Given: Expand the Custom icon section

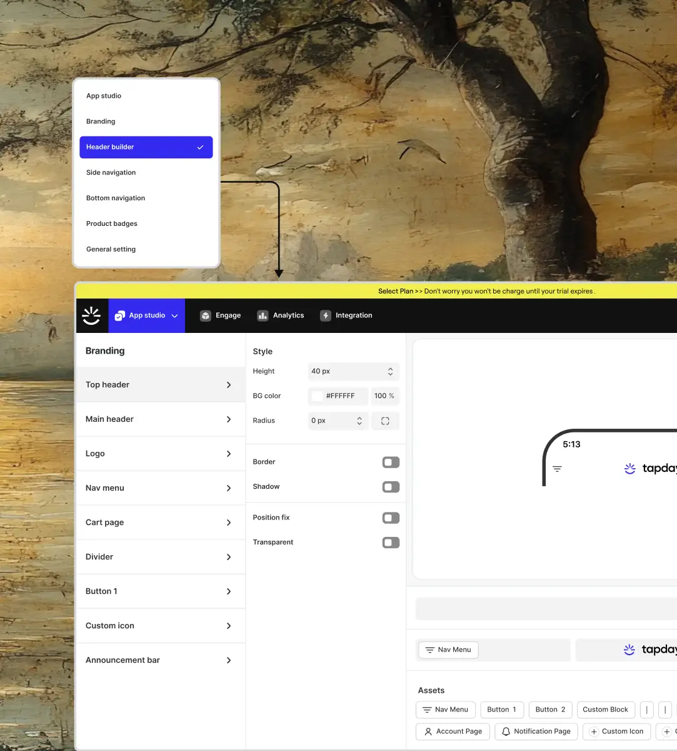Looking at the screenshot, I should pyautogui.click(x=160, y=626).
